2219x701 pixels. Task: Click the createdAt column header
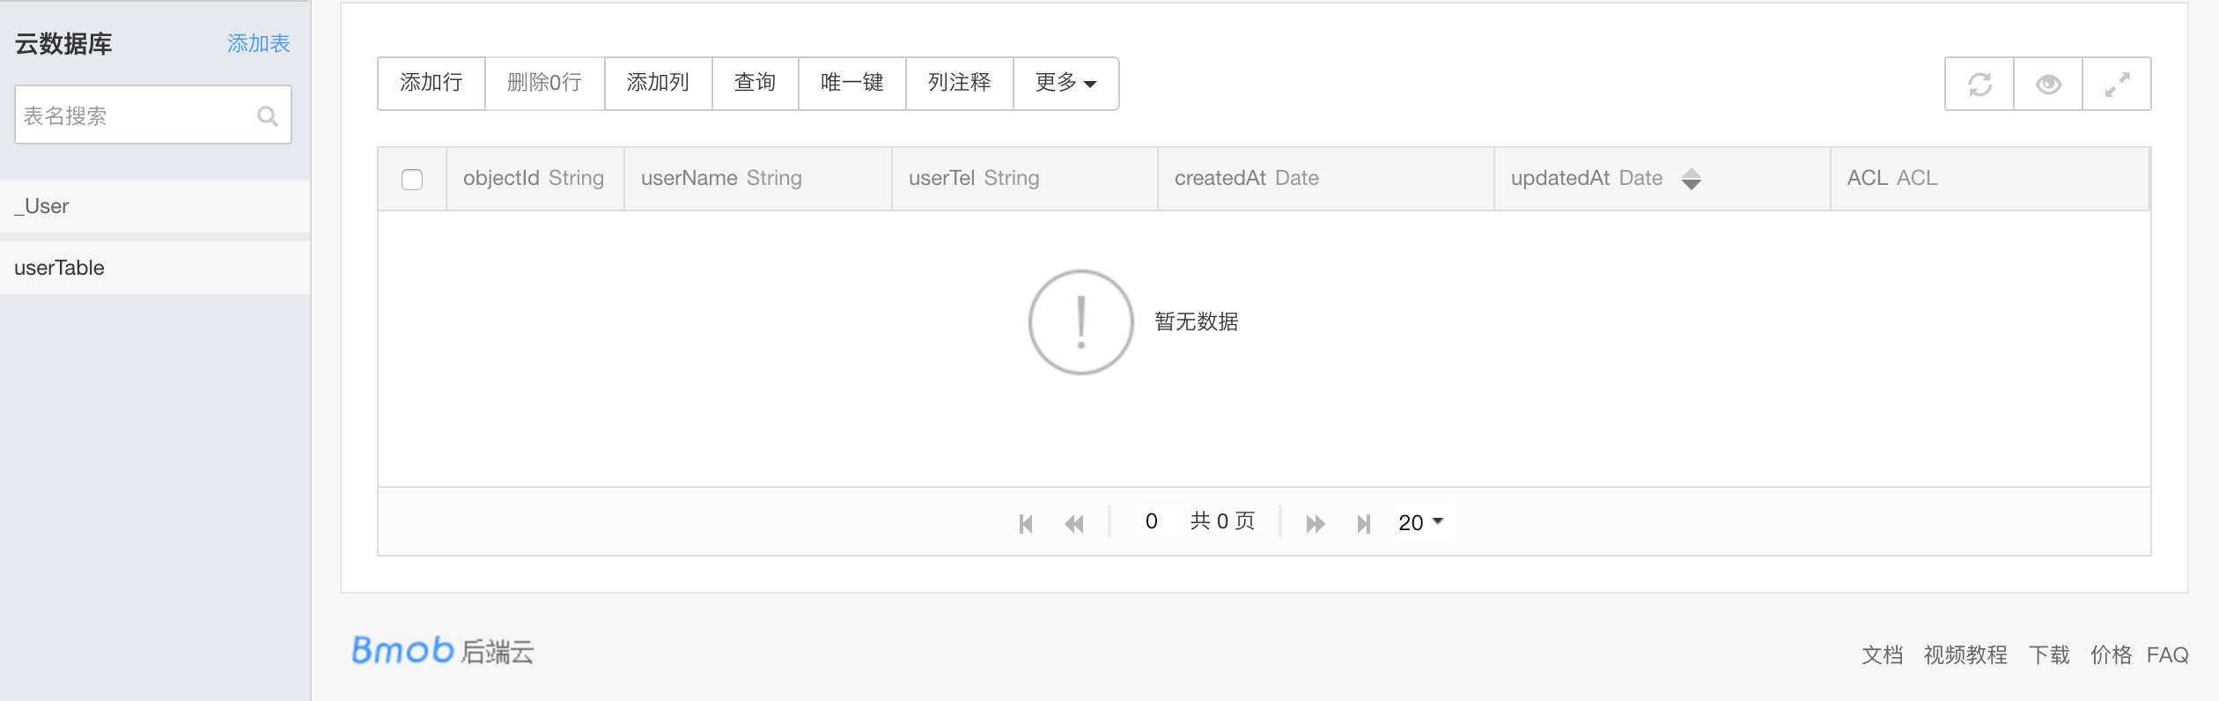pyautogui.click(x=1326, y=179)
